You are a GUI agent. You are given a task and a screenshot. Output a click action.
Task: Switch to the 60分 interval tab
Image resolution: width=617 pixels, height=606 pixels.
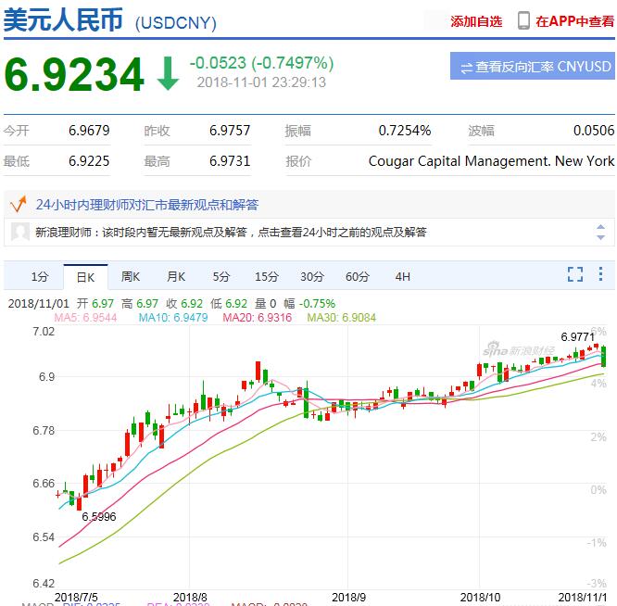click(358, 276)
